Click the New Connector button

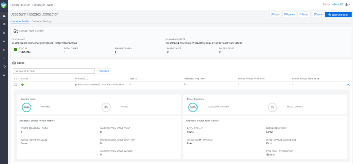point(338,14)
